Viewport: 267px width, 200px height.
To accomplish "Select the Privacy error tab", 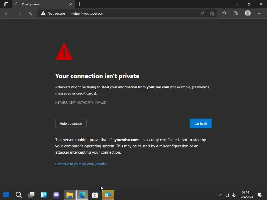I will [44, 4].
